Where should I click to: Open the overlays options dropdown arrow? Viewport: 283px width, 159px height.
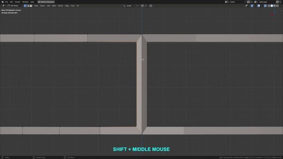(x=261, y=6)
